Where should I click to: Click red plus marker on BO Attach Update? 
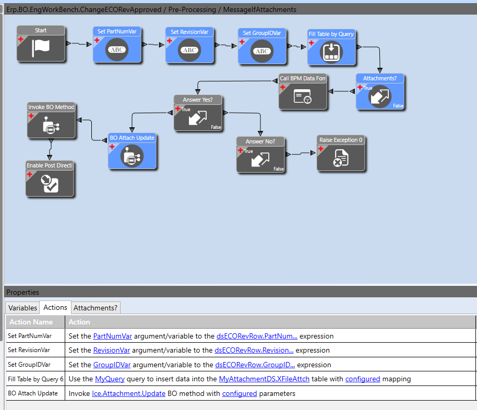(x=112, y=147)
